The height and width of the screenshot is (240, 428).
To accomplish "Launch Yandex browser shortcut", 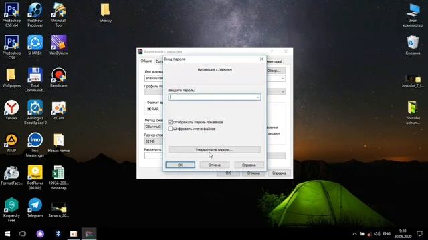I will 11,110.
